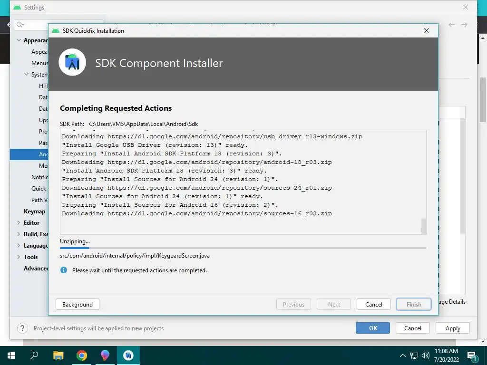Click the sources-24_r01.zip download line
Image resolution: width=487 pixels, height=365 pixels.
196,188
